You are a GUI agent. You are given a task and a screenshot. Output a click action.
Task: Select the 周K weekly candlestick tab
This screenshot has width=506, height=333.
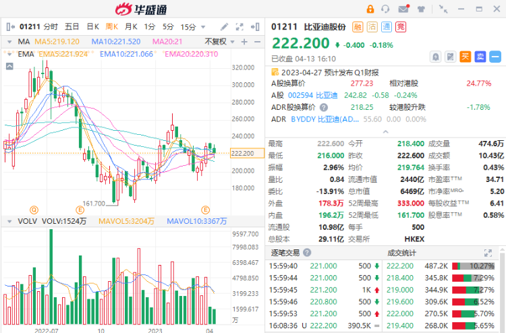point(111,27)
